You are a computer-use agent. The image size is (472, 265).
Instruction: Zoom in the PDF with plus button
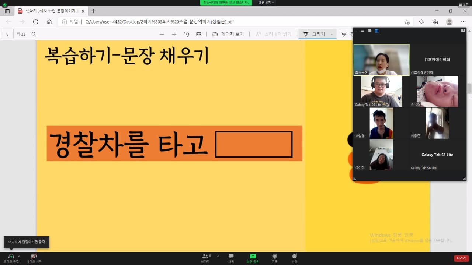click(174, 34)
